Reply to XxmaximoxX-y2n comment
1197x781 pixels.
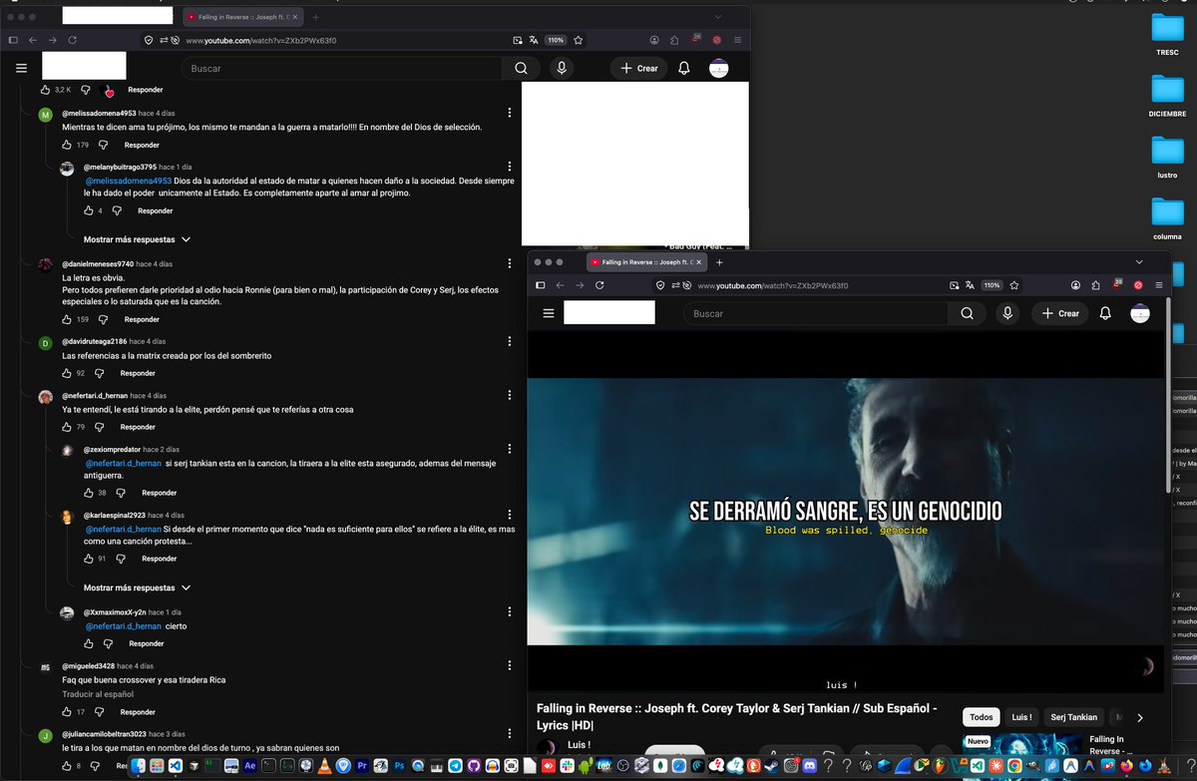click(146, 644)
